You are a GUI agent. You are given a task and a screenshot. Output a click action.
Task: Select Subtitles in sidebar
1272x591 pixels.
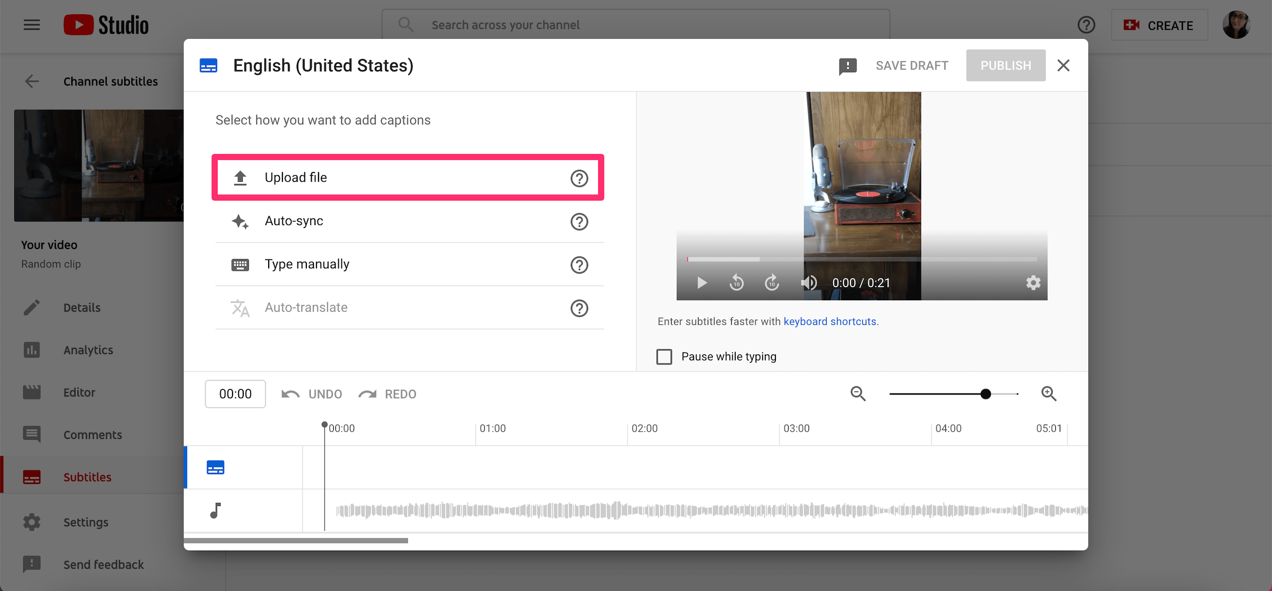tap(87, 477)
